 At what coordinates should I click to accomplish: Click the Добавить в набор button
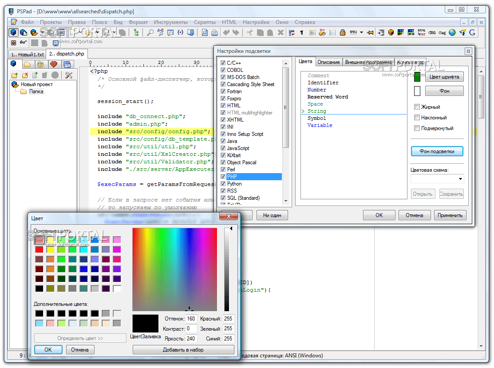tap(183, 350)
